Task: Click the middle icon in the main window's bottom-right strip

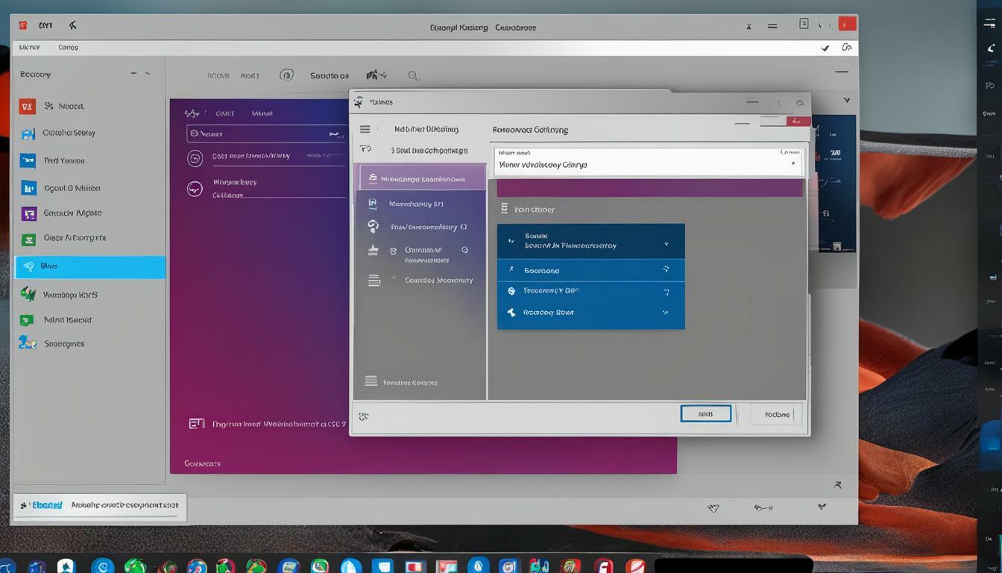Action: (x=762, y=508)
